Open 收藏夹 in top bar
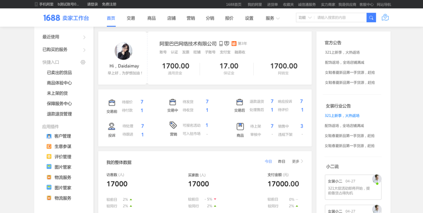Screen dimensions: 423x213 point(288,5)
